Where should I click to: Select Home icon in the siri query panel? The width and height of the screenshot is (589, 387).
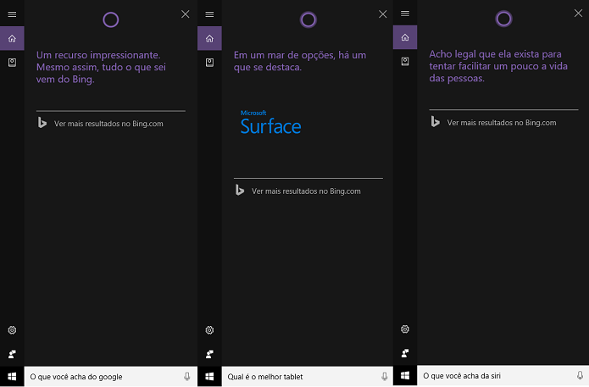point(405,37)
